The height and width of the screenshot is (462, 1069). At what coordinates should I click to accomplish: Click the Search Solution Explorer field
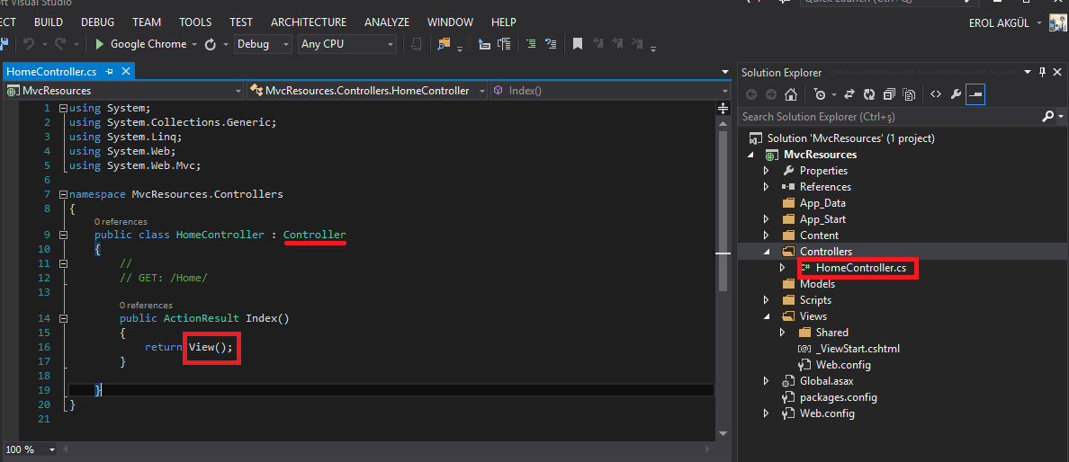click(x=886, y=117)
